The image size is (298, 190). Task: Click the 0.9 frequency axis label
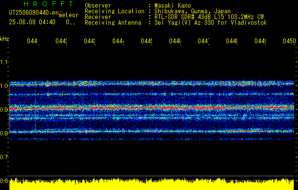pyautogui.click(x=4, y=110)
